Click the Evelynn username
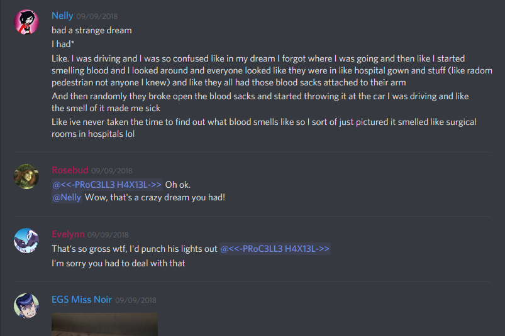The height and width of the screenshot is (336, 505). click(68, 234)
